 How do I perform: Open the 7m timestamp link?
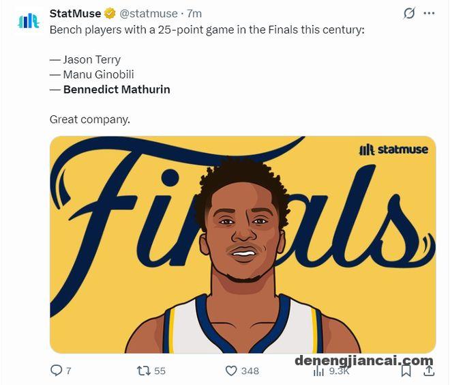194,14
